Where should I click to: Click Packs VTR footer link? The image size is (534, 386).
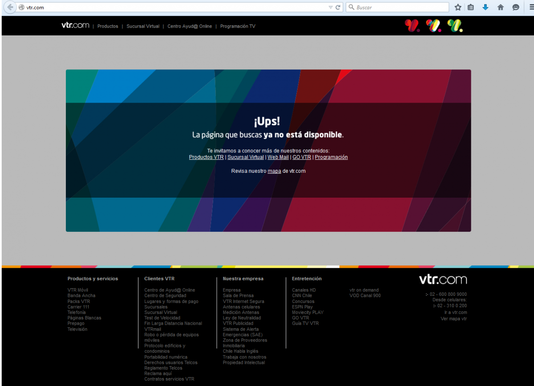point(79,301)
